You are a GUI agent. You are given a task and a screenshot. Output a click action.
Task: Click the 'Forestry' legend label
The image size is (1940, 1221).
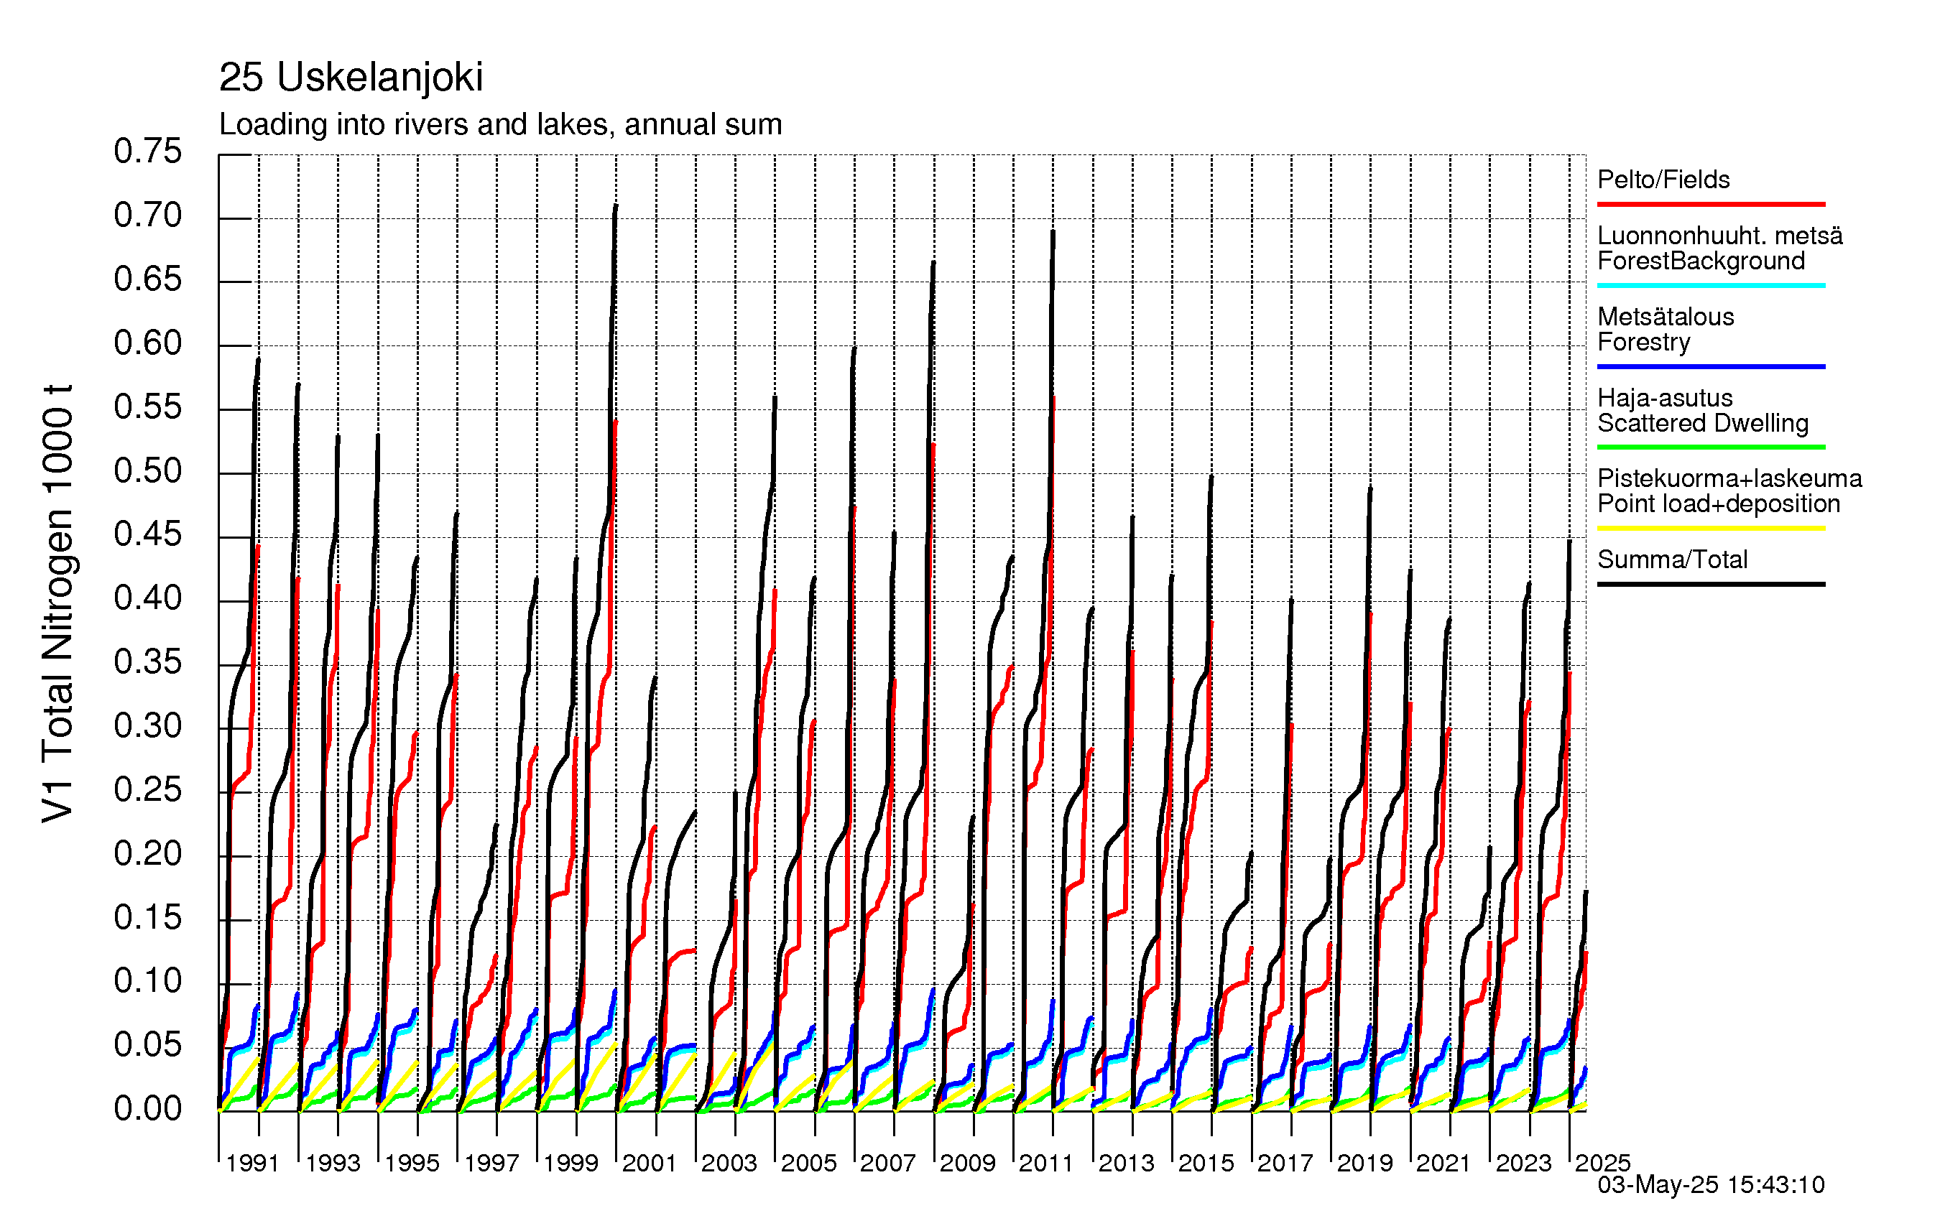click(1643, 343)
